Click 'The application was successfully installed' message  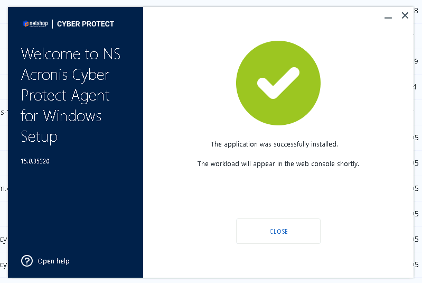(x=274, y=144)
